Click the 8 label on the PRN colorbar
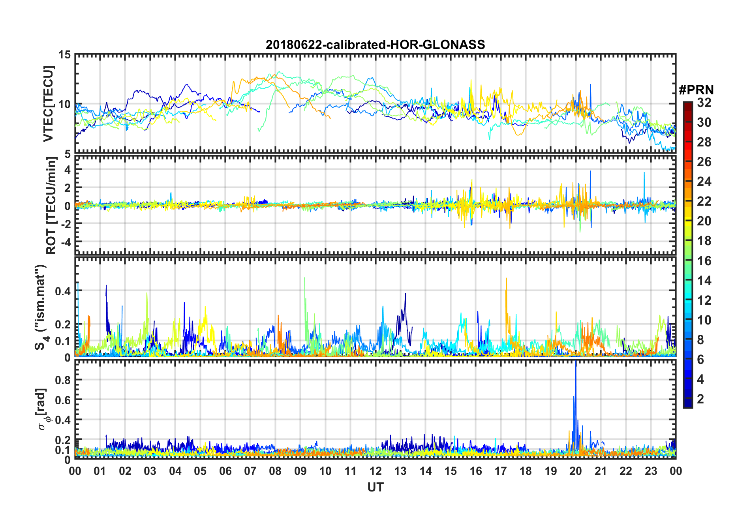The height and width of the screenshot is (510, 751). tap(700, 339)
